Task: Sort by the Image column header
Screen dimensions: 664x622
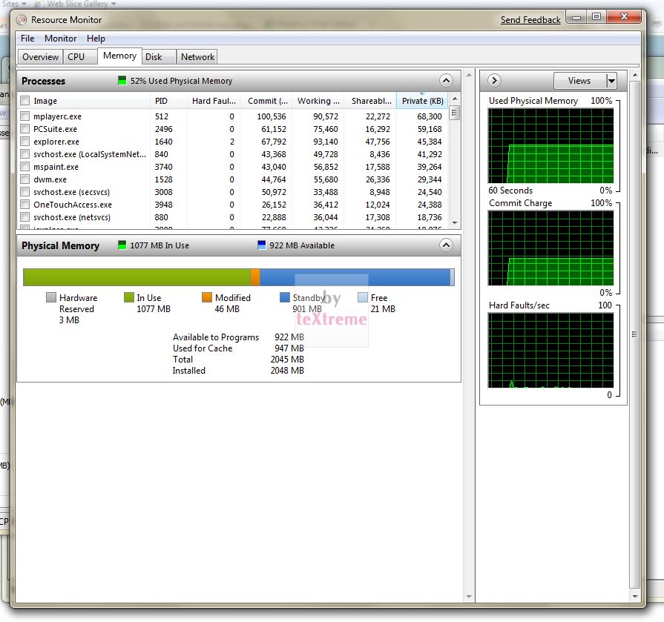Action: [91, 101]
